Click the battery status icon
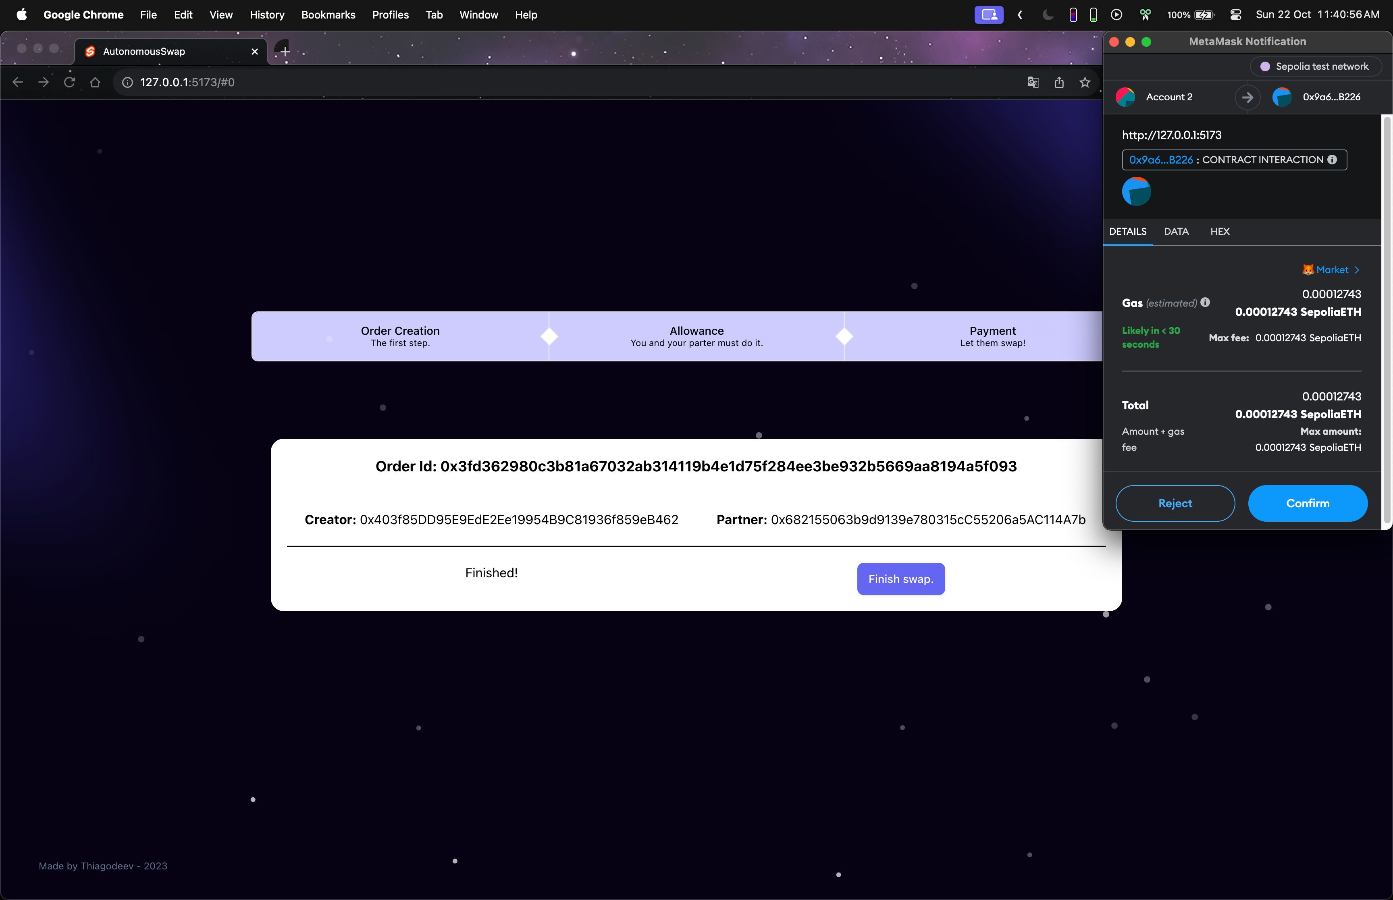Viewport: 1393px width, 900px height. 1204,15
